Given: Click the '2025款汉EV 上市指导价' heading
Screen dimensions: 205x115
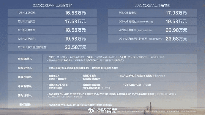Looking at the screenshot, I should 152,5.
